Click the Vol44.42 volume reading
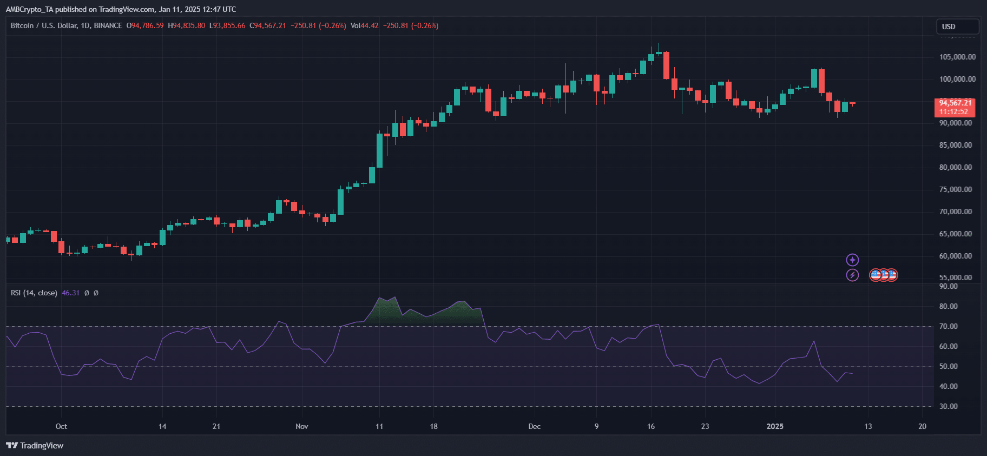The image size is (987, 456). click(x=365, y=25)
